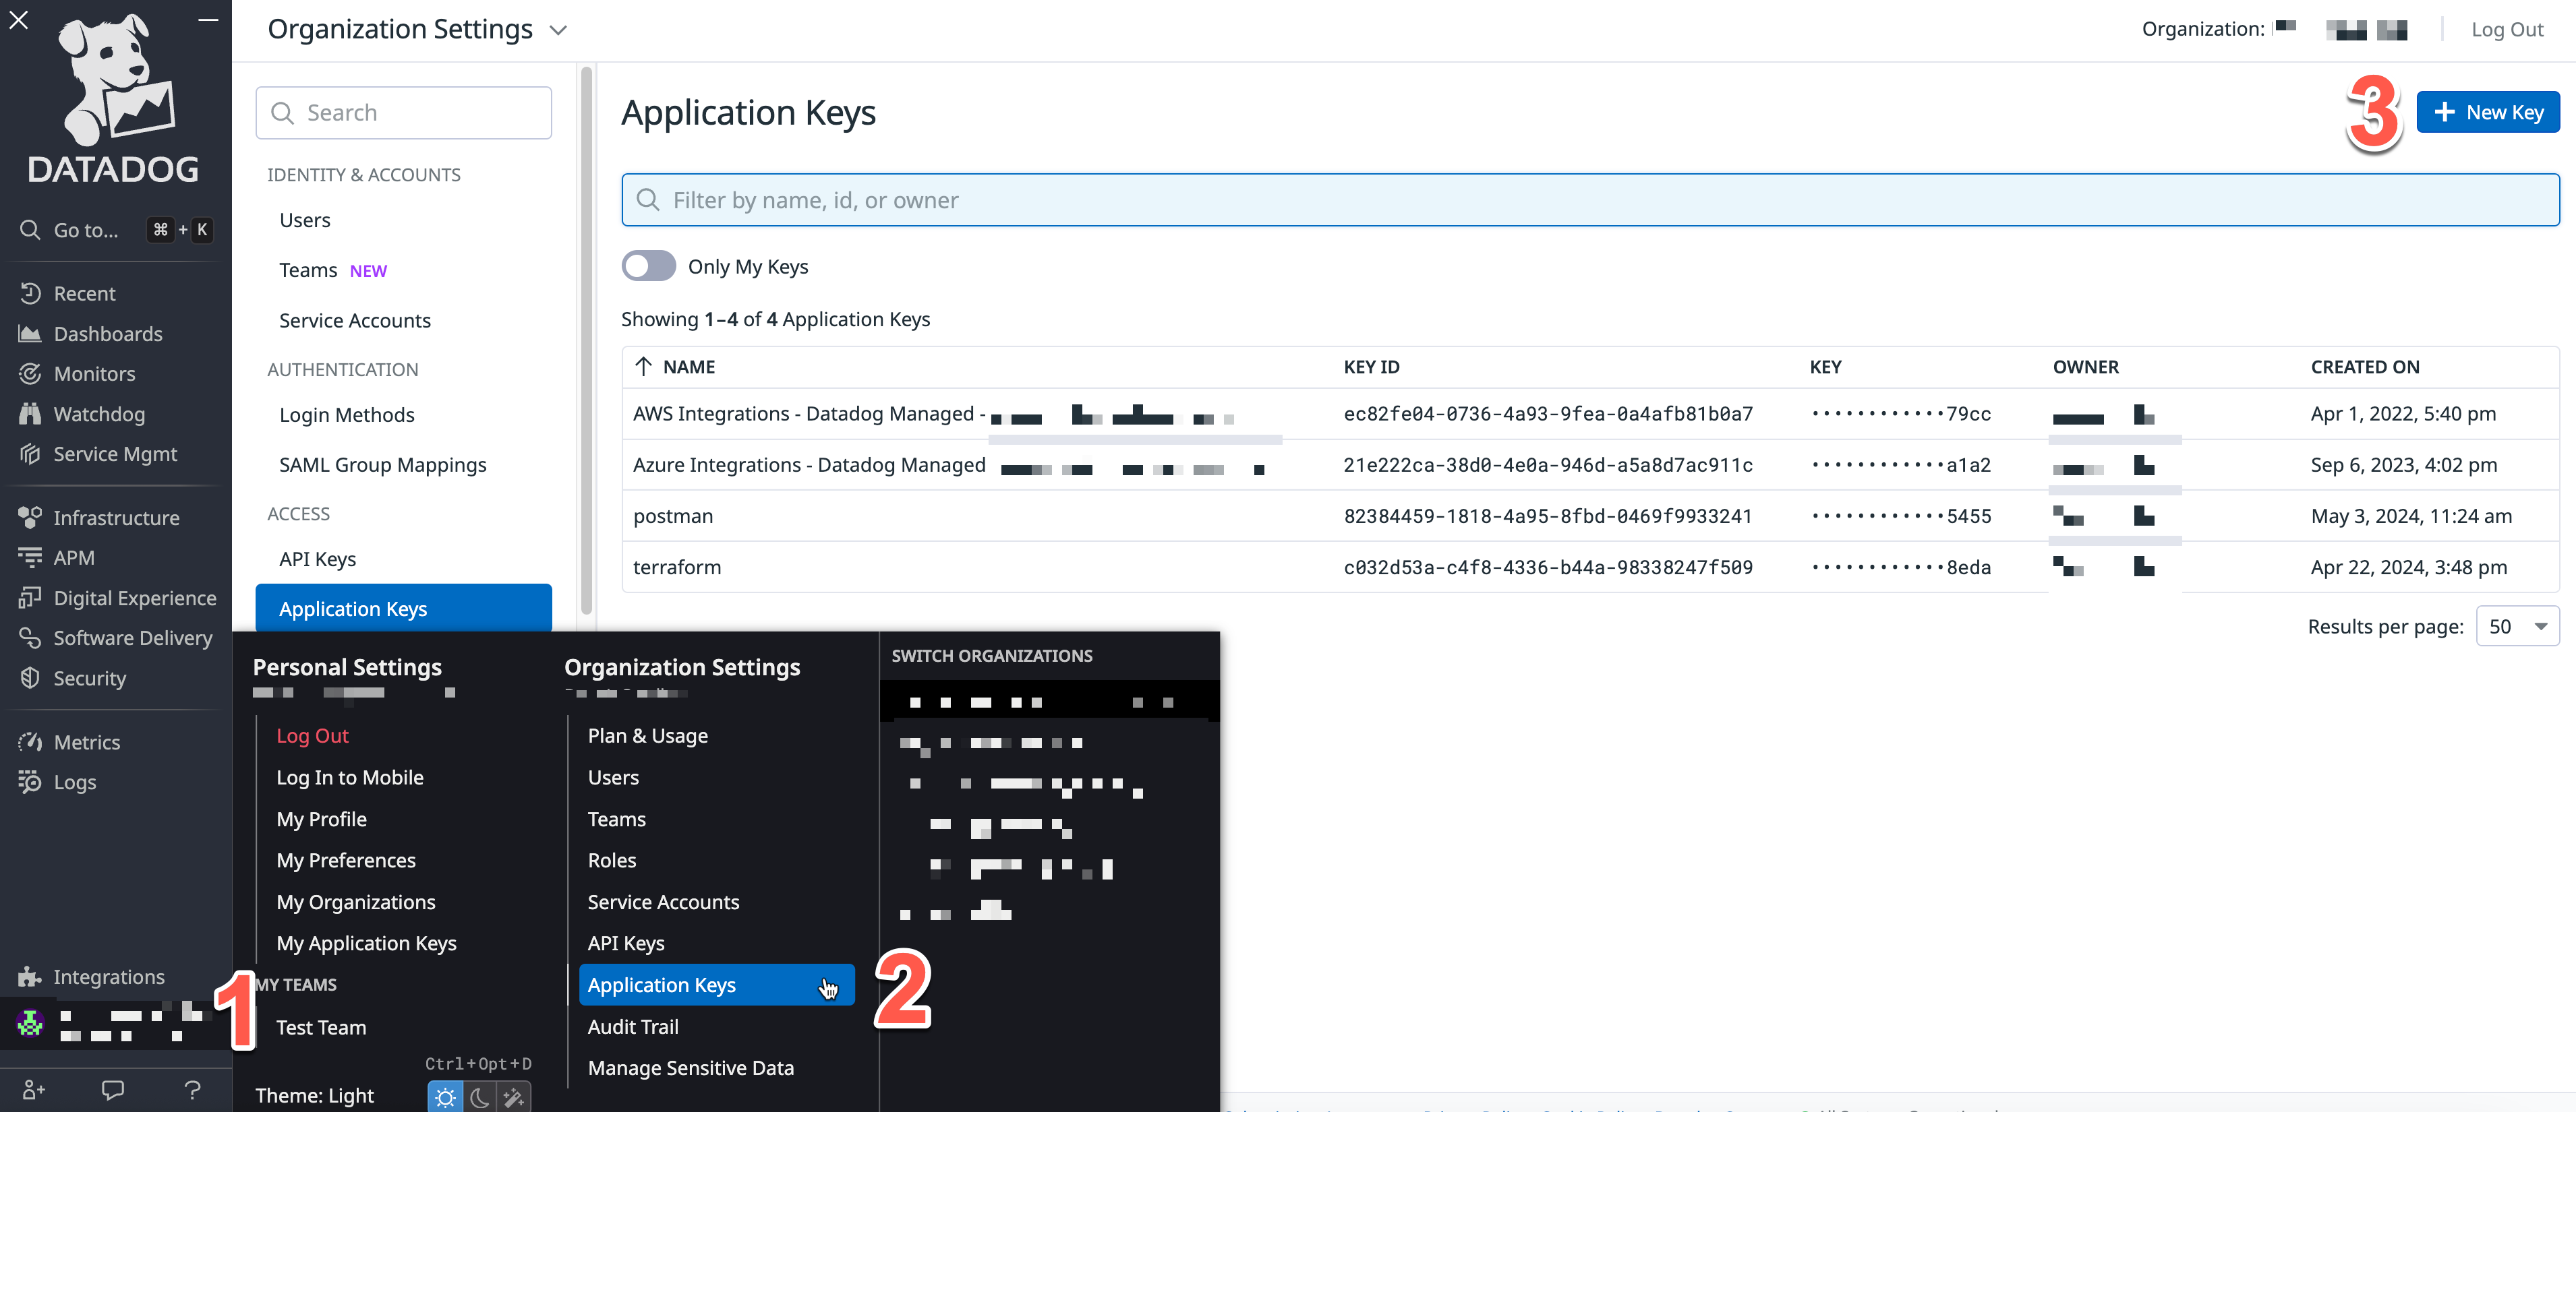Open My Application Keys
Image resolution: width=2576 pixels, height=1294 pixels.
tap(366, 944)
